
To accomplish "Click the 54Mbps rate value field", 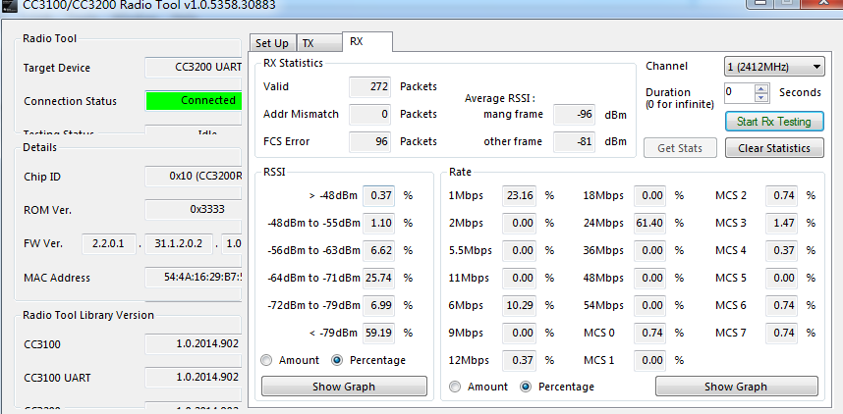I will point(650,305).
